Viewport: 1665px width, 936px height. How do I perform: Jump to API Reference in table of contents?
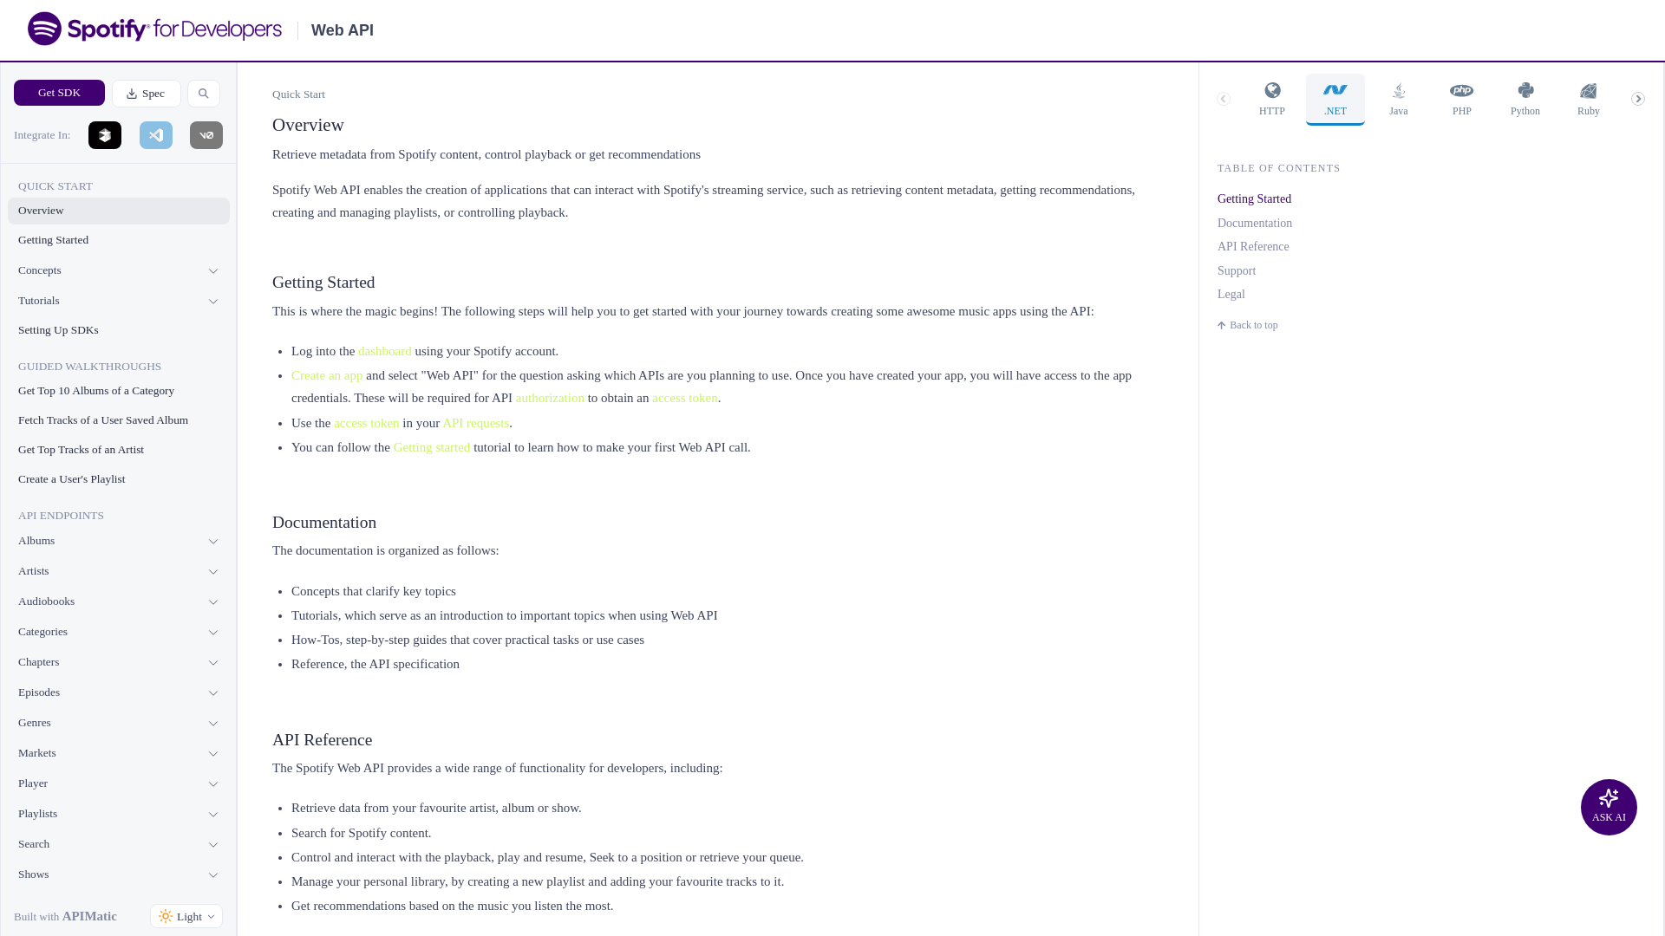pos(1253,247)
